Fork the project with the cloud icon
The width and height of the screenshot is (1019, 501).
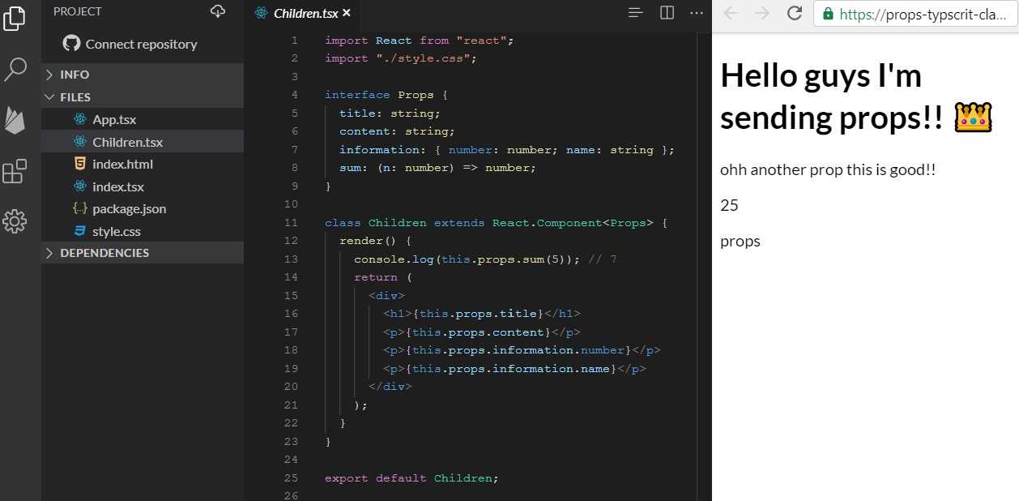point(217,11)
